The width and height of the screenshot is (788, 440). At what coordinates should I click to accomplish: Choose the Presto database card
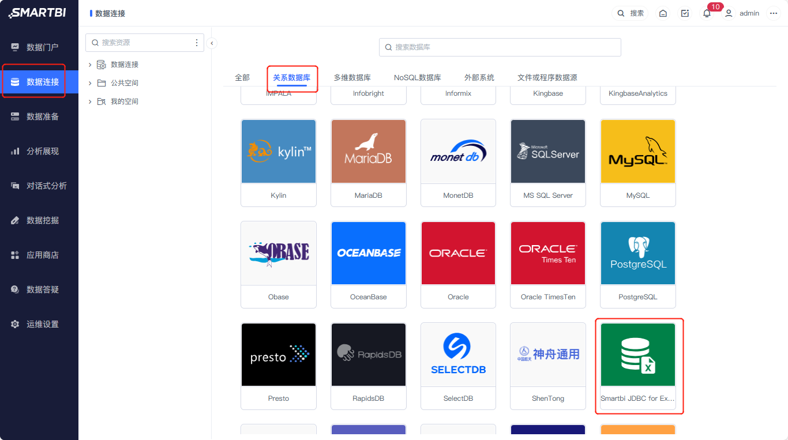279,366
